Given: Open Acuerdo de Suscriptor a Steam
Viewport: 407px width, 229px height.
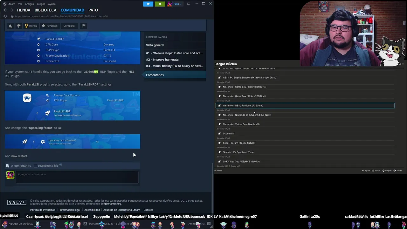Looking at the screenshot, I should (x=121, y=210).
